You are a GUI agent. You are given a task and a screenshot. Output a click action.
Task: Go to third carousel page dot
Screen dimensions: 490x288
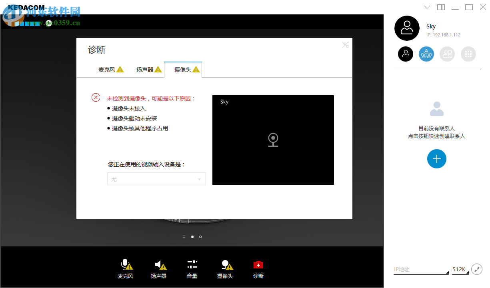200,237
